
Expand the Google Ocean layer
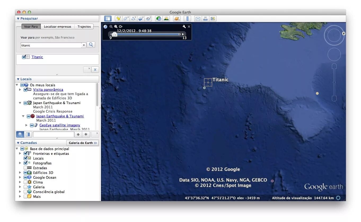(20, 177)
